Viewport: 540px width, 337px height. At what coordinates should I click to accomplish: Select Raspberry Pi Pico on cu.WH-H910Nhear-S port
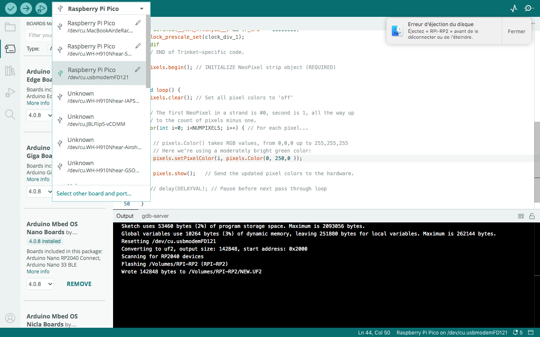pyautogui.click(x=99, y=50)
